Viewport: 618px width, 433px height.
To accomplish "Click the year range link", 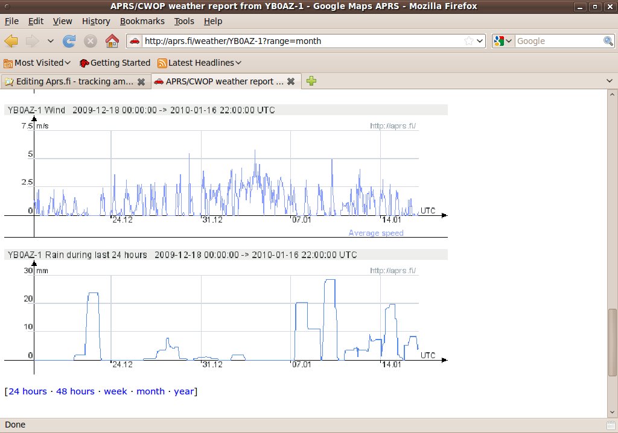I will (x=184, y=391).
